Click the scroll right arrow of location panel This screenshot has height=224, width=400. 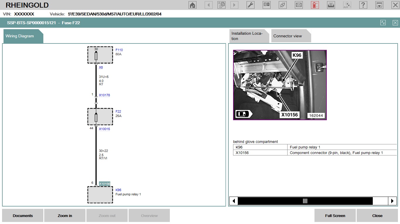pos(392,201)
